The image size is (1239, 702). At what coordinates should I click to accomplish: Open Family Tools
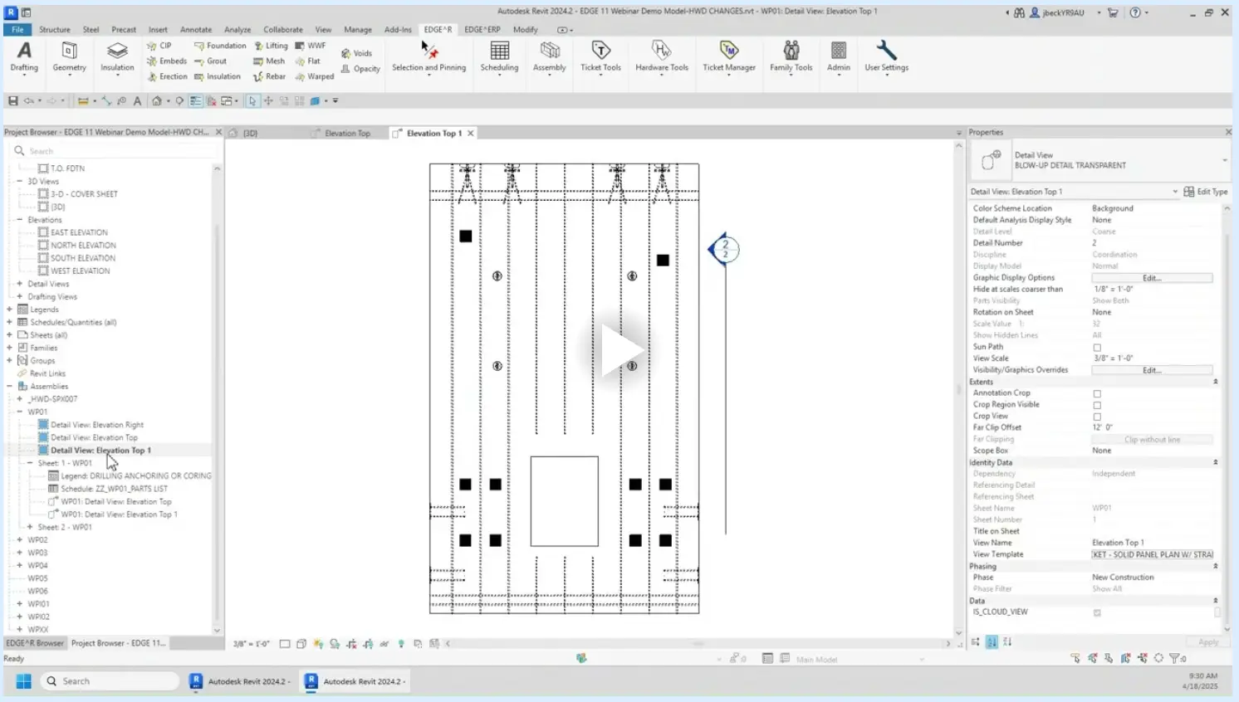(x=791, y=57)
